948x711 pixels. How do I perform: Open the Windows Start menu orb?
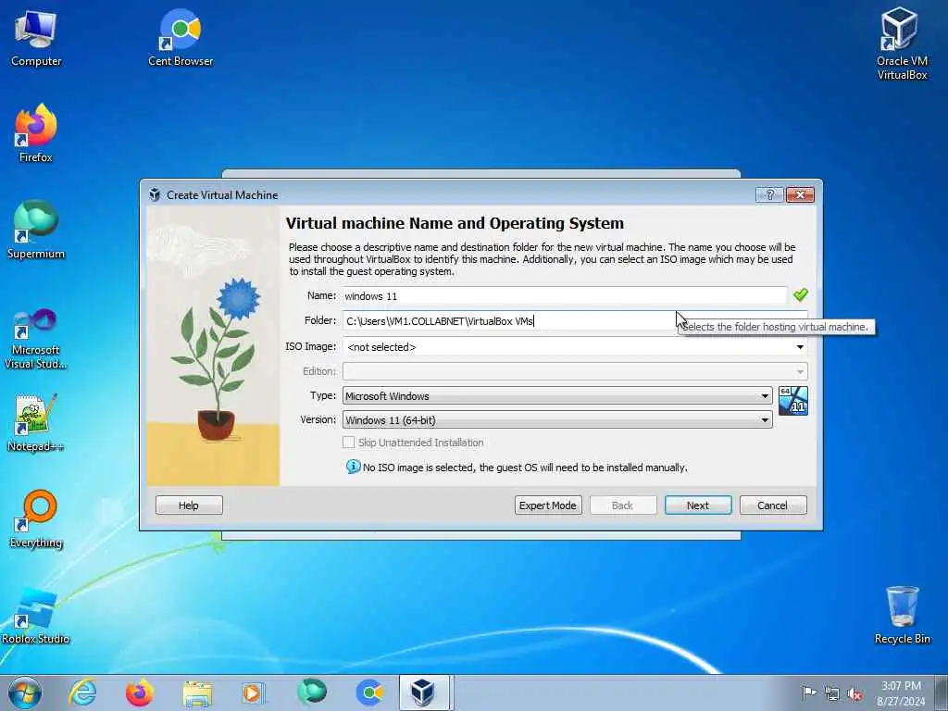(25, 692)
